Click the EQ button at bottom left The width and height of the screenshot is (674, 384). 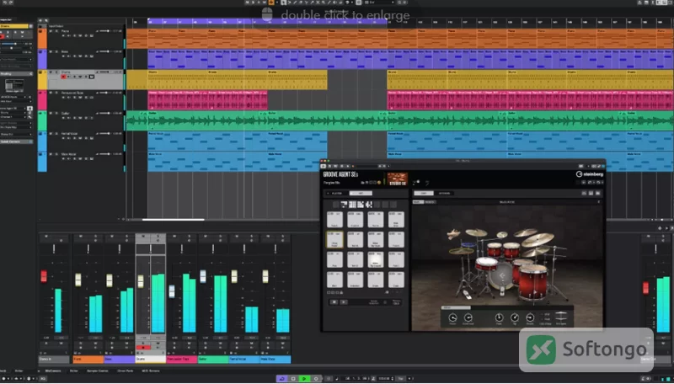(43, 378)
